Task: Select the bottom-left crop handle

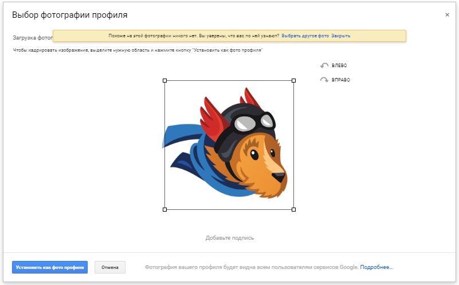Action: click(164, 209)
